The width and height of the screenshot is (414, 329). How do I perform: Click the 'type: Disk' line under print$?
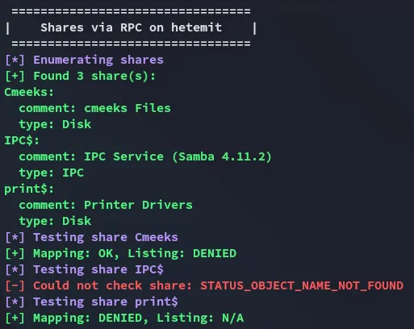(x=55, y=221)
